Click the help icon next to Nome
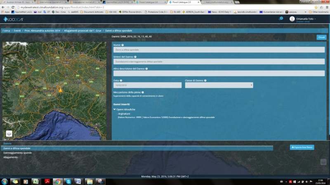330x185 pixels. 123,45
